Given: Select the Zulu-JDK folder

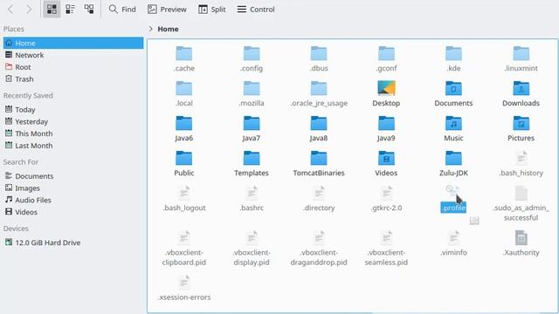Looking at the screenshot, I should [453, 164].
